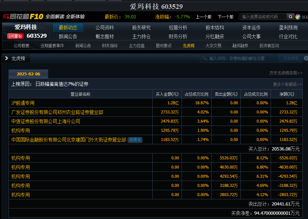
Task: Click the search magnifier icon button
Action: [290, 17]
